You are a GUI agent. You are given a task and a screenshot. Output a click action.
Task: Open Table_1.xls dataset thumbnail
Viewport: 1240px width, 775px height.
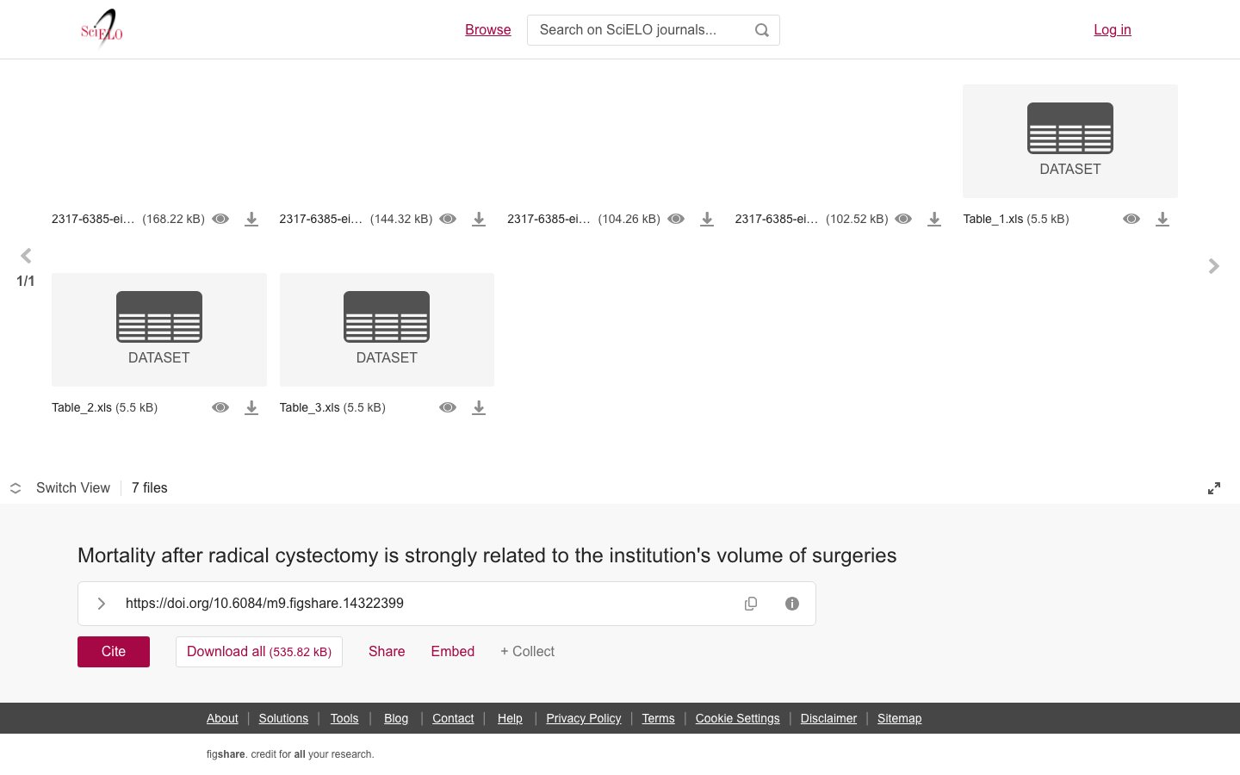[1070, 141]
